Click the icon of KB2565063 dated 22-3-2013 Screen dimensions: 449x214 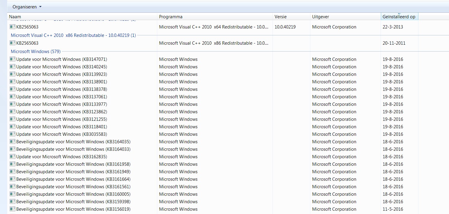pos(13,27)
